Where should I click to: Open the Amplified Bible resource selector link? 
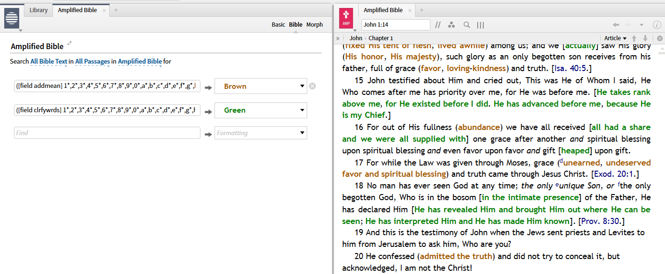pyautogui.click(x=140, y=61)
